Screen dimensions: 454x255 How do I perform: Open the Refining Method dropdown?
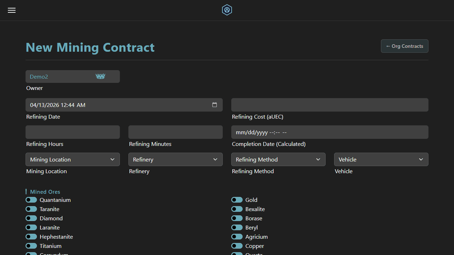[278, 159]
